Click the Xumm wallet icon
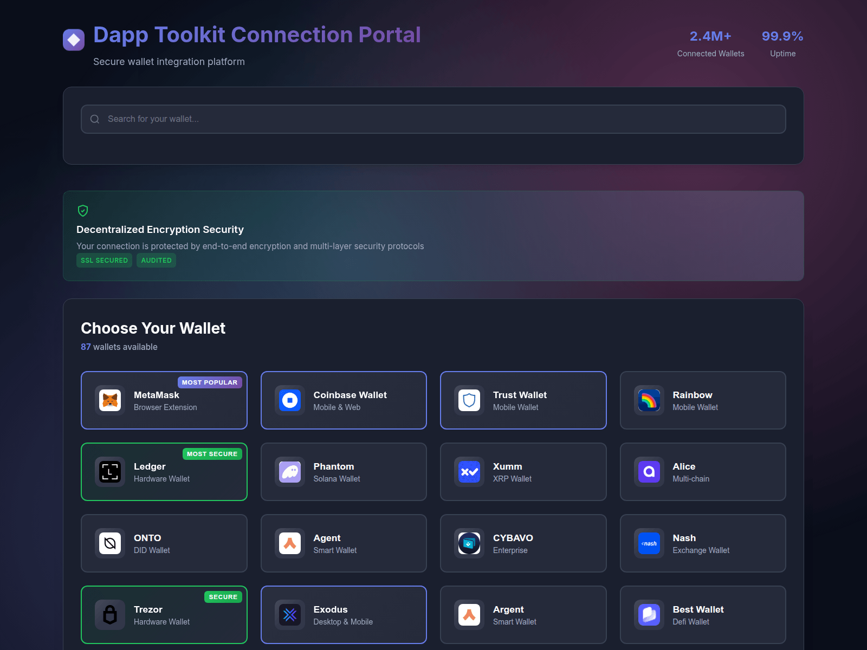867x650 pixels. tap(469, 472)
